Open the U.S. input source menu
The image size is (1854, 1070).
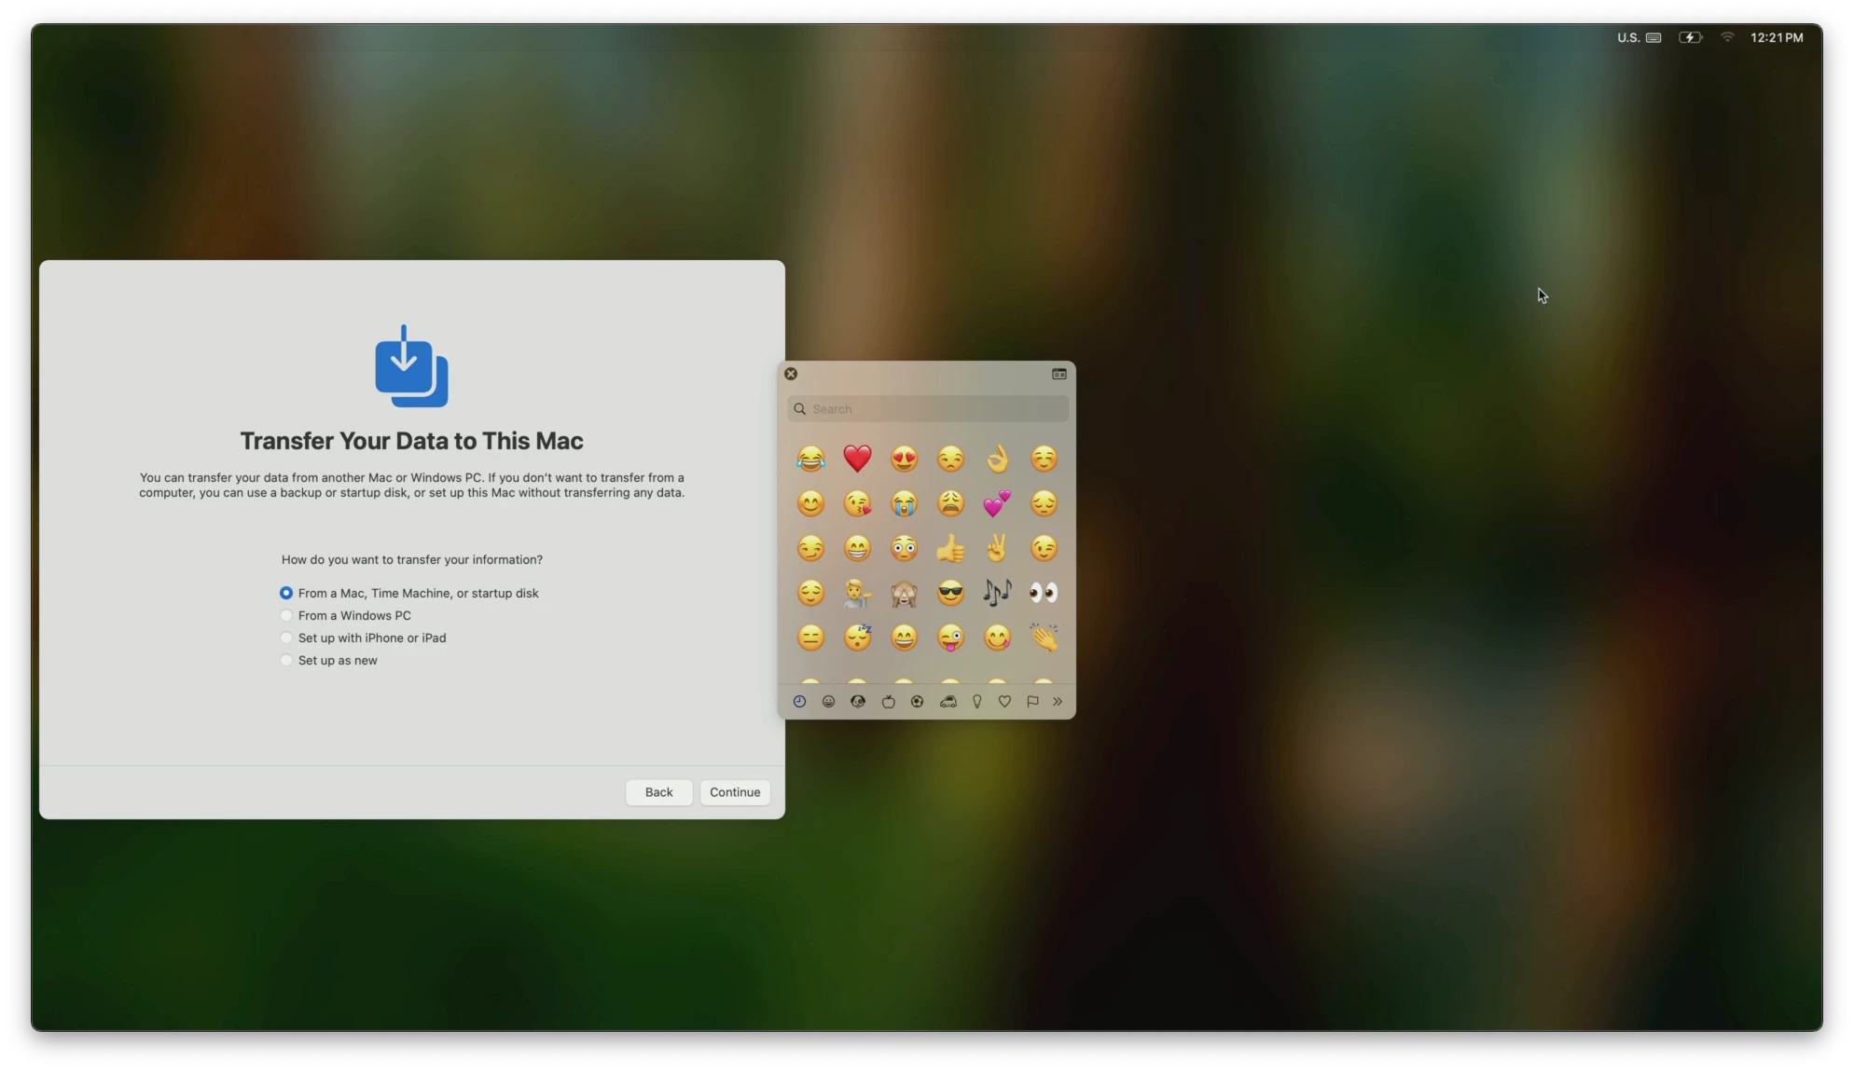click(1639, 37)
